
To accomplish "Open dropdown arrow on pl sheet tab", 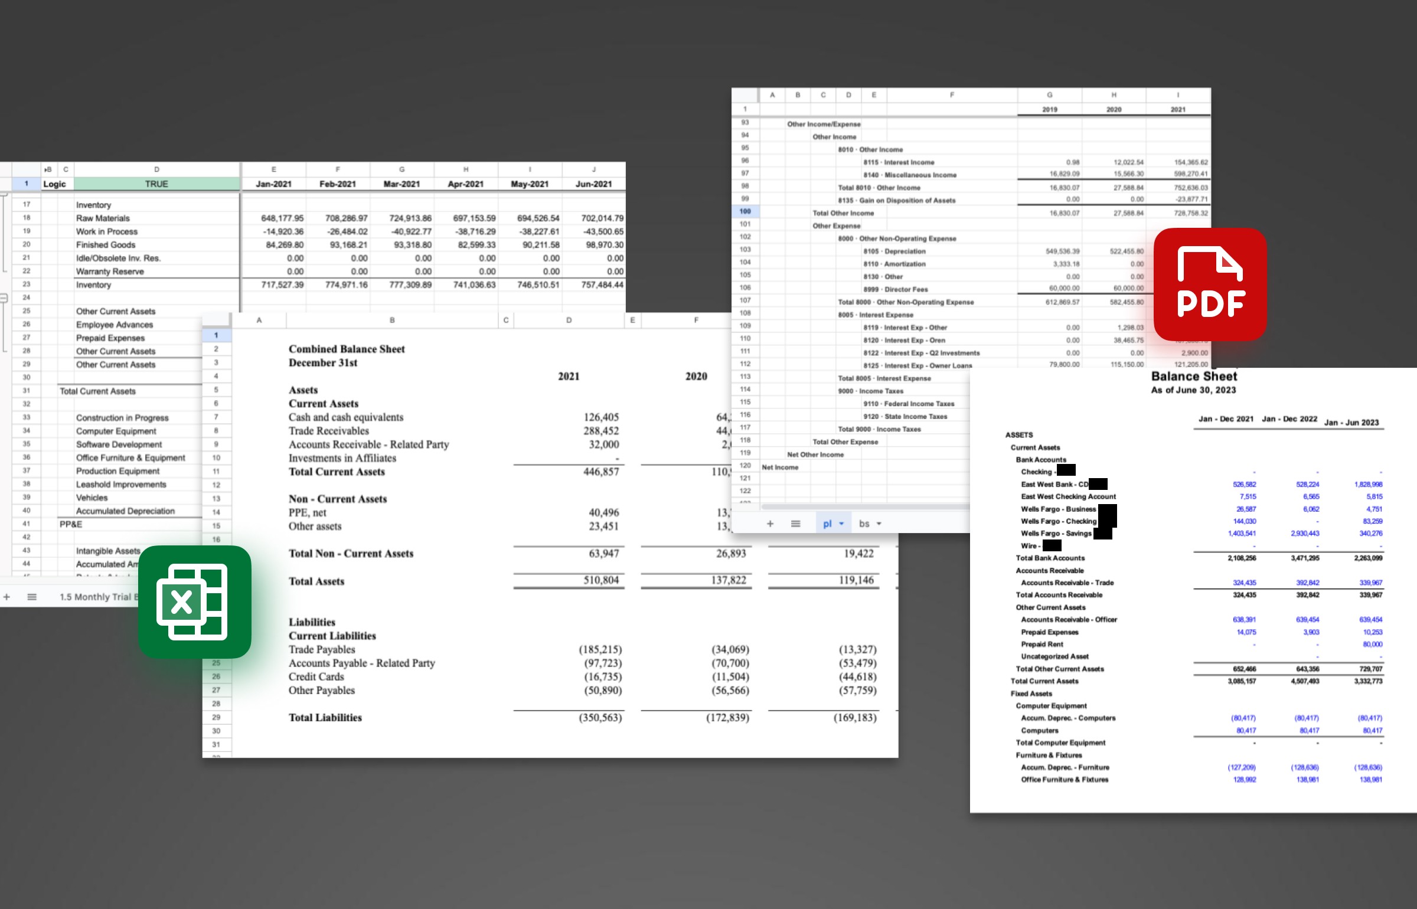I will 841,524.
